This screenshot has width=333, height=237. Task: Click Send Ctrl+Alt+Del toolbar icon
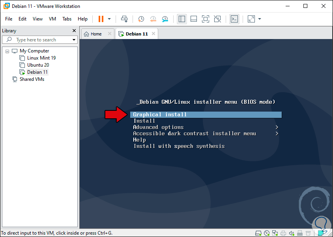(124, 19)
